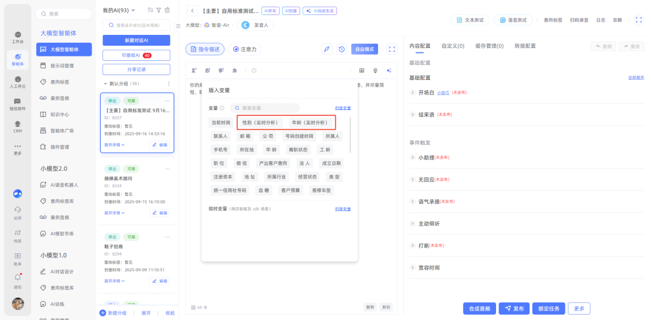Switch to the 注意力 view
This screenshot has width=651, height=320.
pyautogui.click(x=245, y=49)
